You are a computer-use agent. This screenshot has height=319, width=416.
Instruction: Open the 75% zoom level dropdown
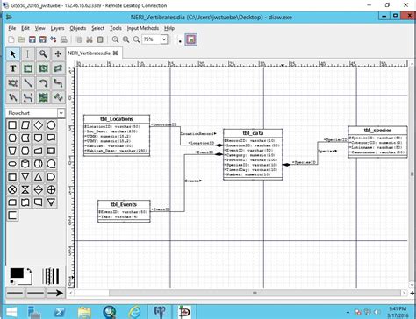(x=164, y=39)
